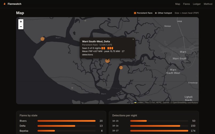The width and height of the screenshot is (215, 134).
Task: Click the 'Emadaoja' map label
Action: tap(193, 83)
